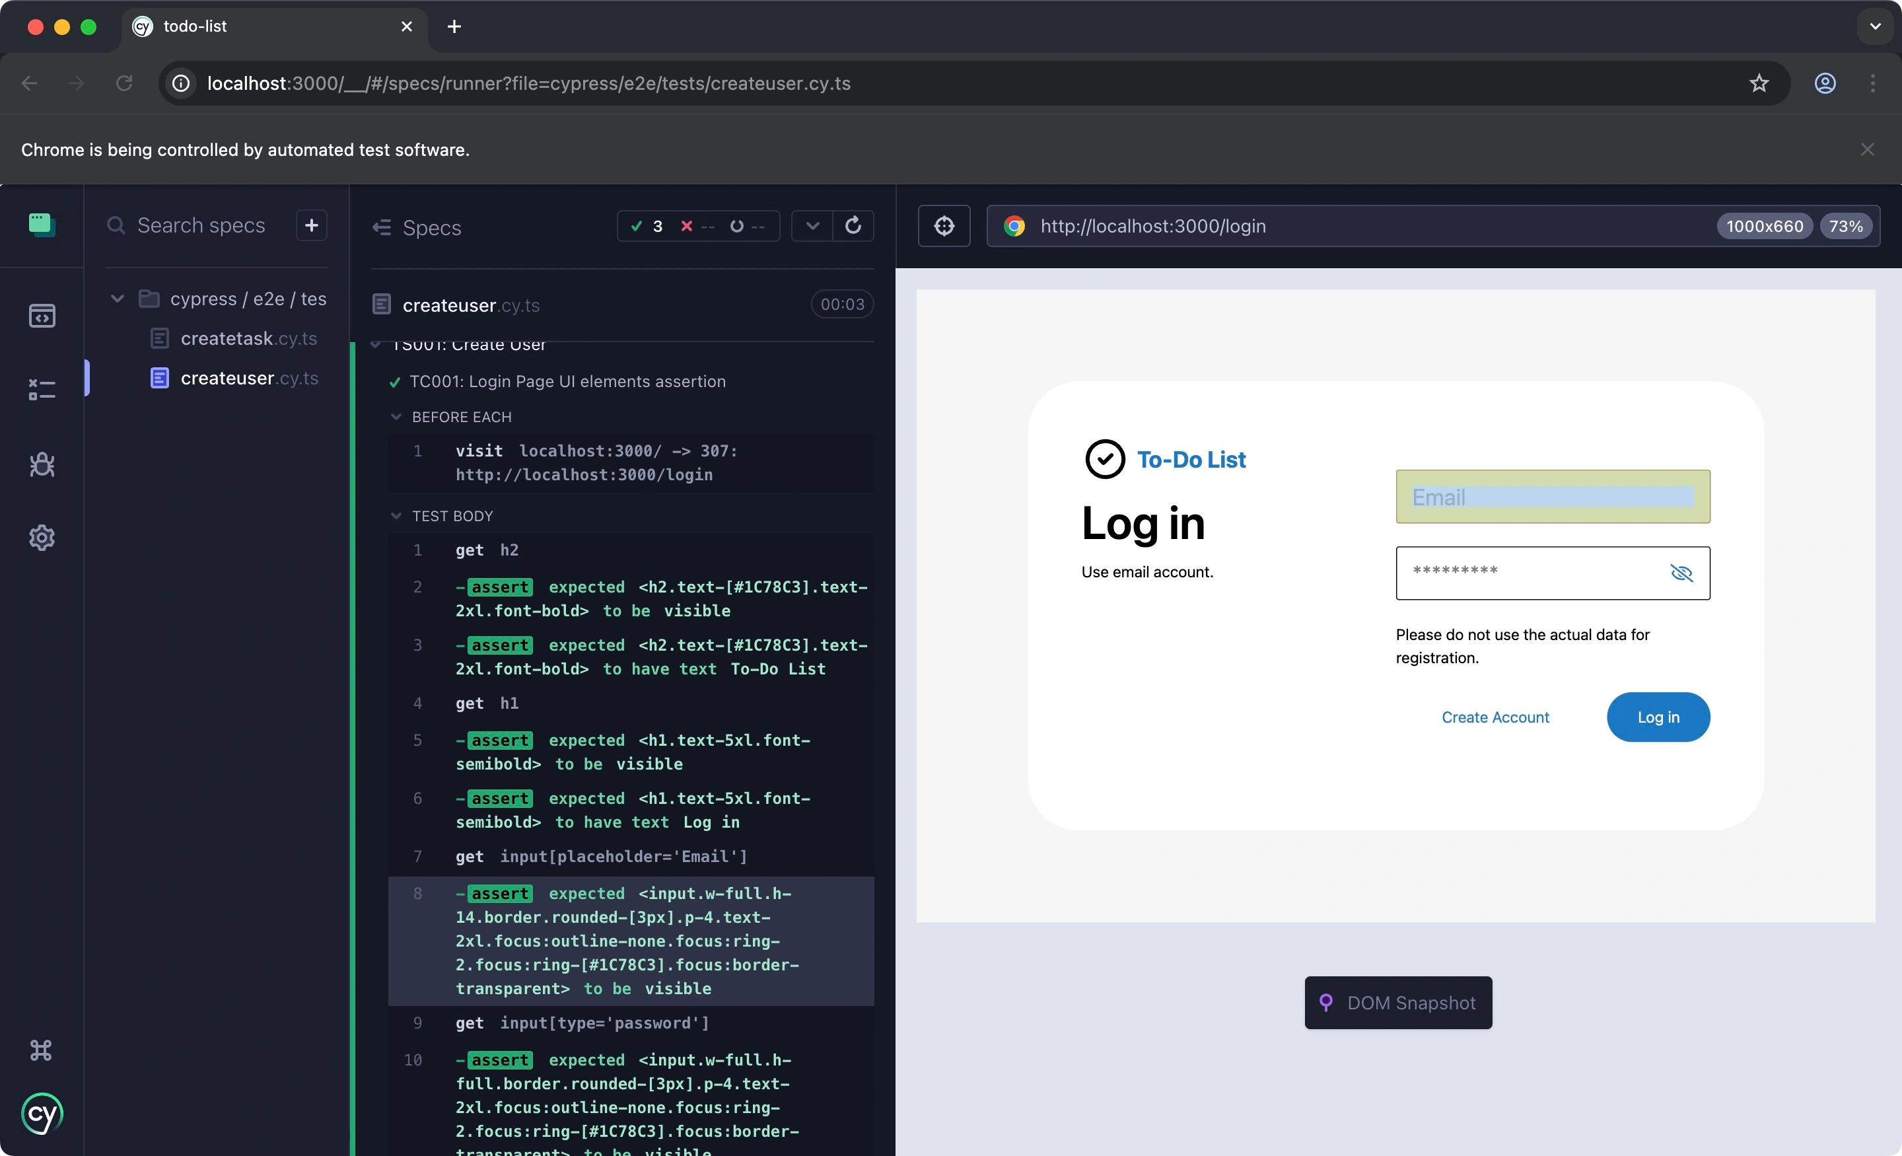Viewport: 1902px width, 1156px height.
Task: Click the createuser.cy.ts file header in the runner panel
Action: click(x=471, y=305)
